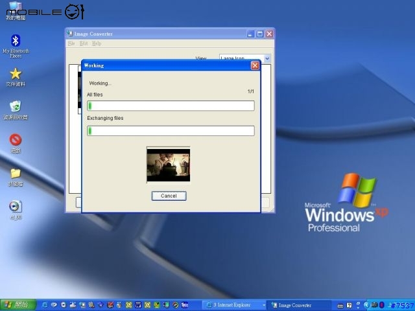The image size is (415, 311).
Task: Click the preview thumbnail in Working dialog
Action: [169, 165]
